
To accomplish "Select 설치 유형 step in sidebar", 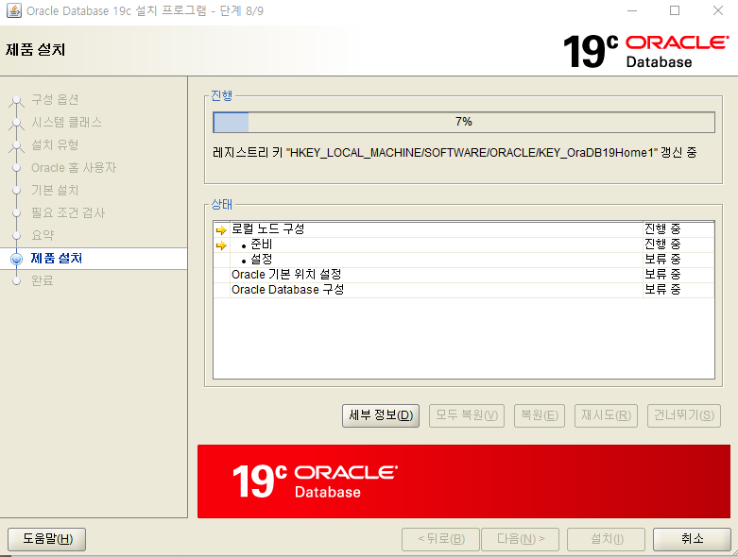I will click(x=55, y=144).
